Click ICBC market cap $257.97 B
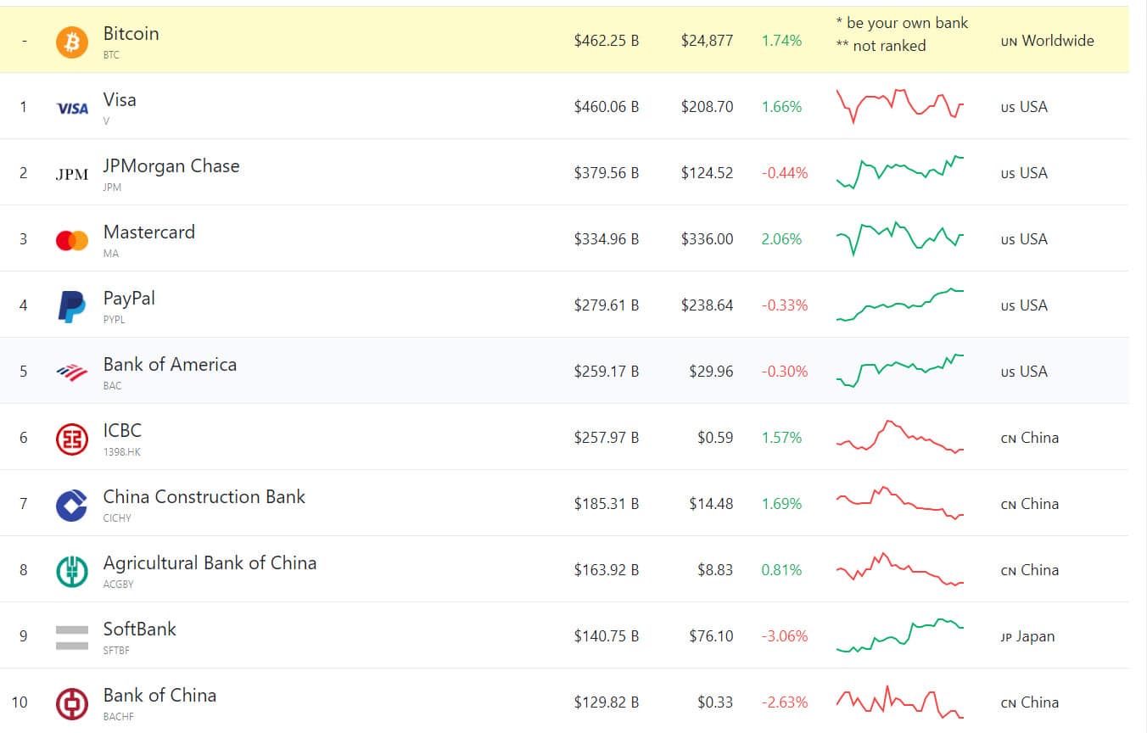The width and height of the screenshot is (1147, 733). tap(607, 437)
